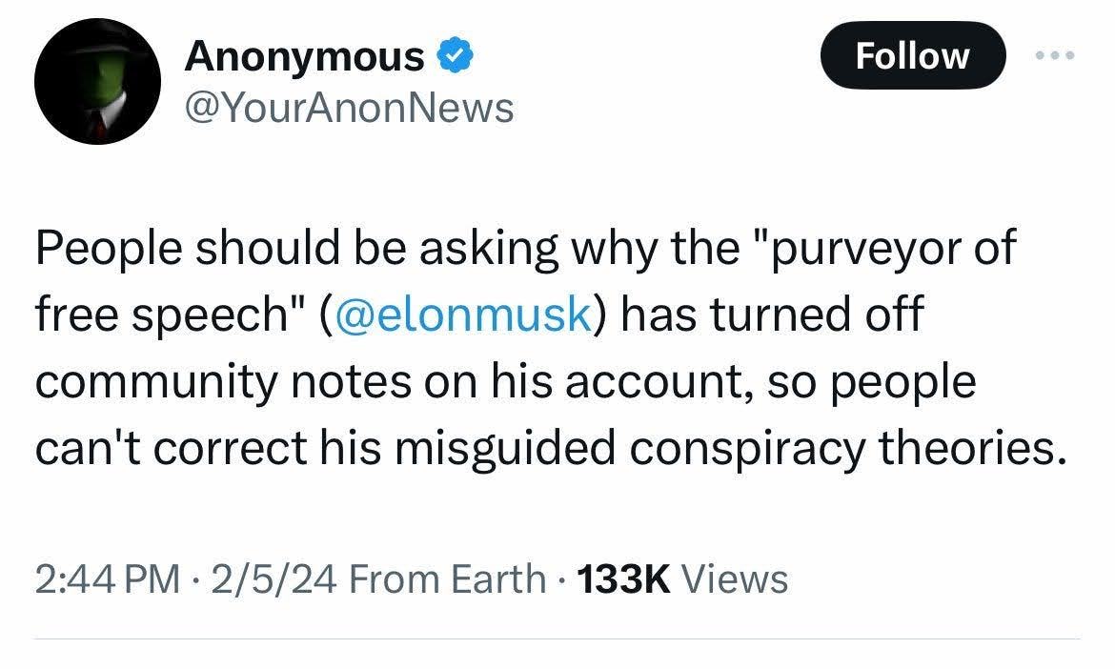
Task: Open the three-dot more options menu
Action: [1056, 56]
